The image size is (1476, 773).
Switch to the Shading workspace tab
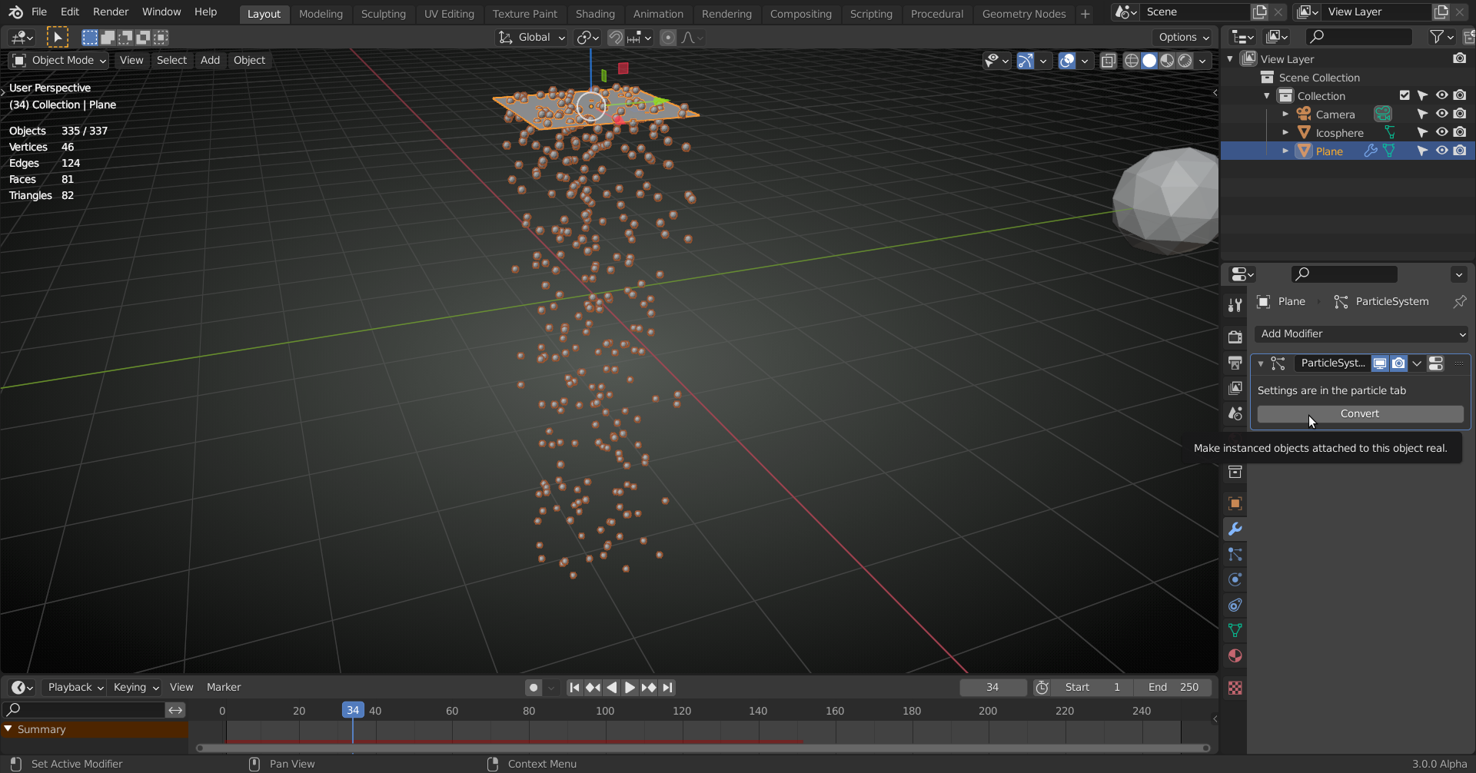tap(596, 13)
